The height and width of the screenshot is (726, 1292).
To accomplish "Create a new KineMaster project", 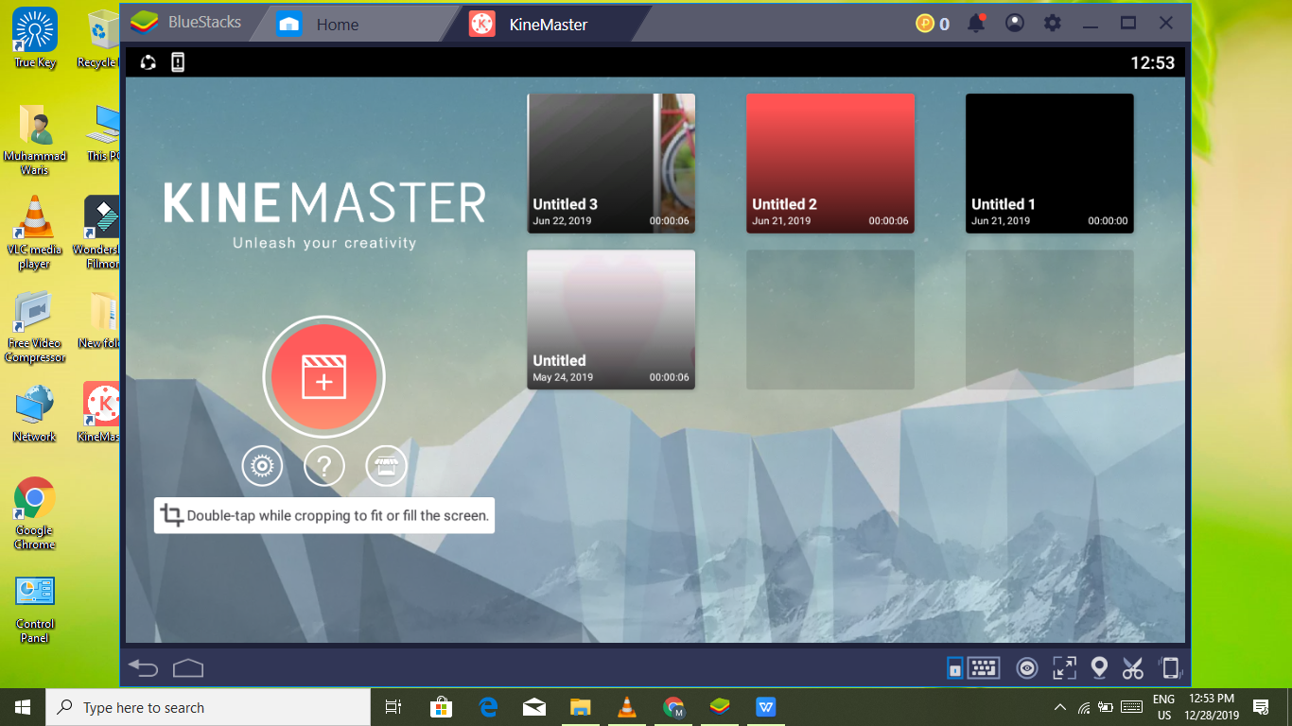I will pos(323,376).
